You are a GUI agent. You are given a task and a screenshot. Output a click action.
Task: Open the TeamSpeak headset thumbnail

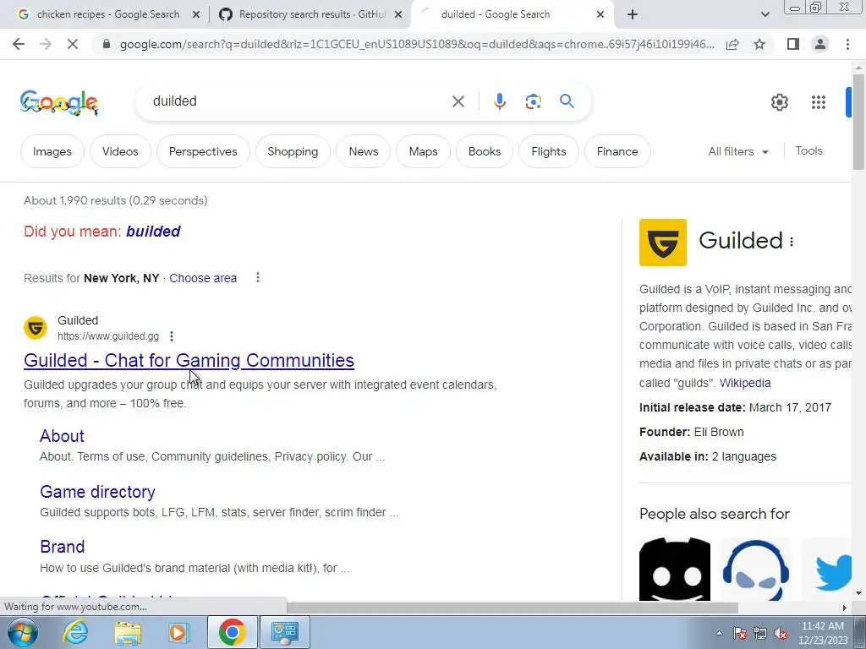(x=755, y=569)
